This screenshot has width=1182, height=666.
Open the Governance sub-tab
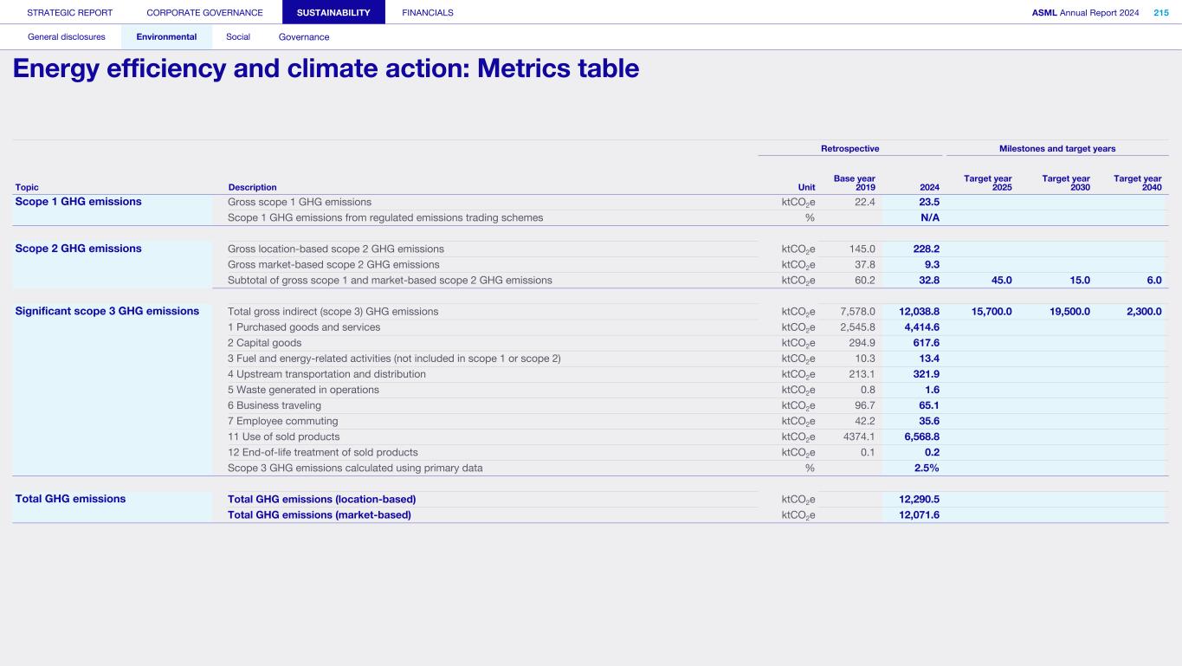(x=304, y=37)
